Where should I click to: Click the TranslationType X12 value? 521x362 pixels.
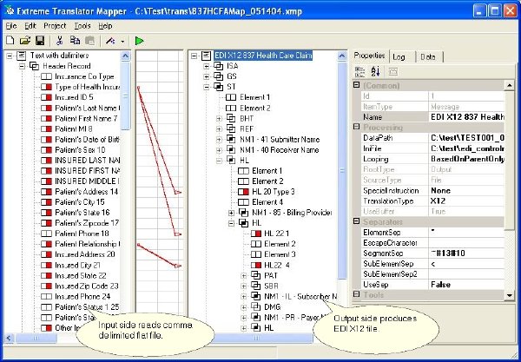pyautogui.click(x=466, y=201)
